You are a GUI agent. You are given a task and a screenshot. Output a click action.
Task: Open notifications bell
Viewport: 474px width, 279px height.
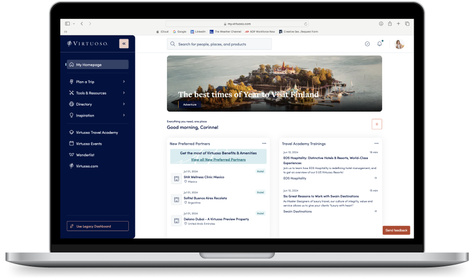coord(379,44)
